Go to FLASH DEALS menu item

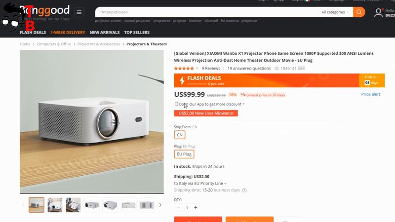33,32
